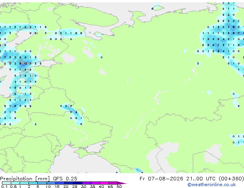The height and width of the screenshot is (188, 244).
Task: Click the (00+360) forecast hour label
Action: pos(231,179)
